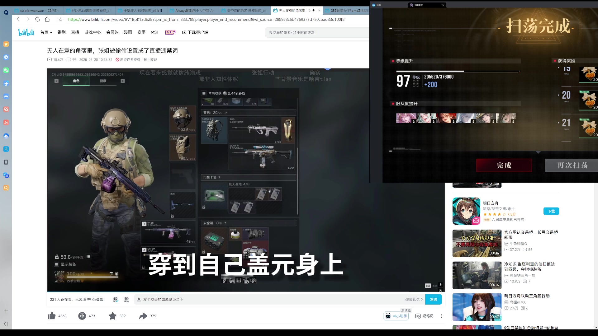598x336 pixels.
Task: Open 番剧 in bilibili navigation
Action: tap(62, 32)
